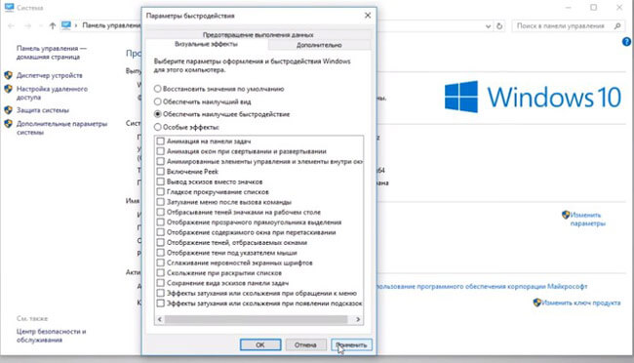Open Панель управления — домашняя страница link
Screen dimensions: 634x363
click(52, 53)
